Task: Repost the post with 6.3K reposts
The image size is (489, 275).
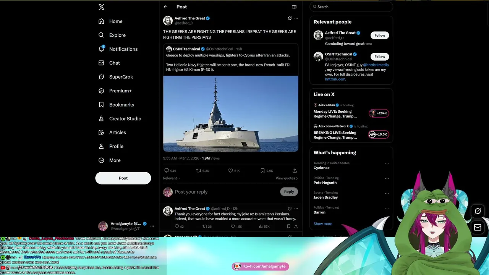Action: (198, 171)
